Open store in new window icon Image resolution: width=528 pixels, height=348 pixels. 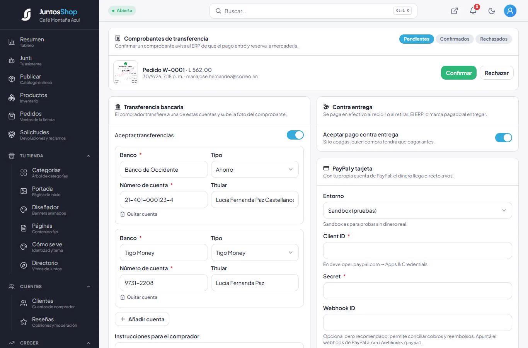[455, 11]
